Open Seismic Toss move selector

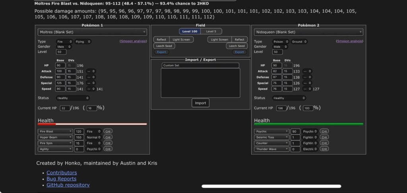click(x=271, y=137)
